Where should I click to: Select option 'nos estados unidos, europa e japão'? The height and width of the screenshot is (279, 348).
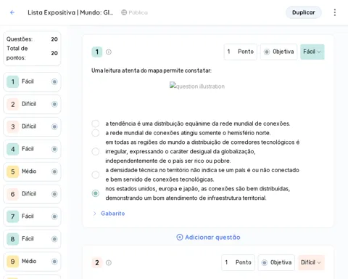click(x=96, y=193)
